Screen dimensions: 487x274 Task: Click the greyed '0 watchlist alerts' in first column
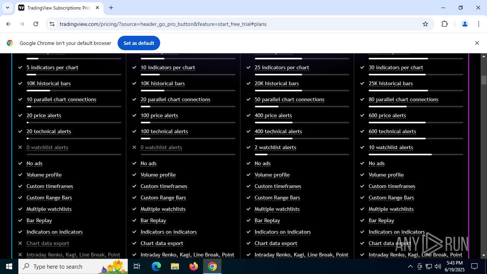pos(47,147)
